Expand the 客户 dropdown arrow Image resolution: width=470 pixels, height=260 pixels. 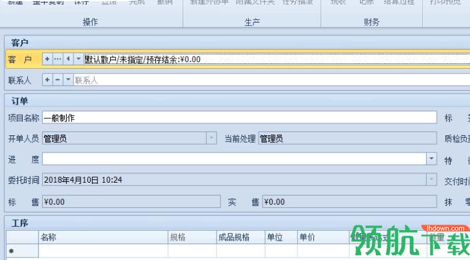[x=79, y=59]
